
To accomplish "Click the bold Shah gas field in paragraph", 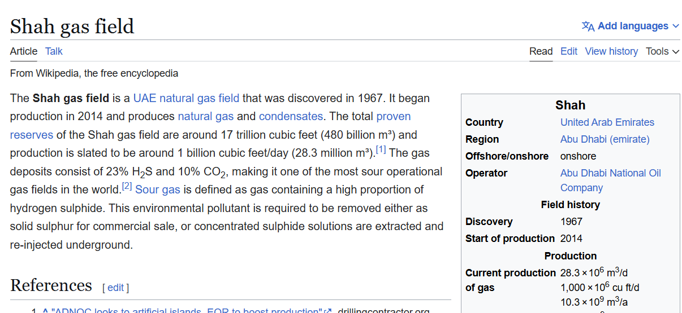I will pos(71,98).
